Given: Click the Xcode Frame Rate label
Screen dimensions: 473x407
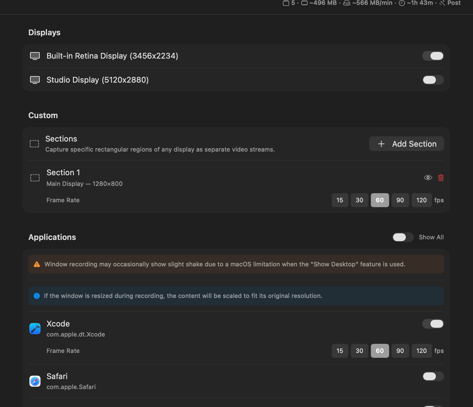Looking at the screenshot, I should (63, 351).
